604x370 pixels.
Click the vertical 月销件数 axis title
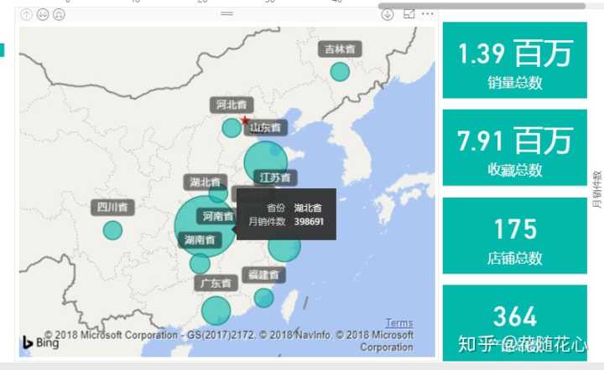(596, 189)
